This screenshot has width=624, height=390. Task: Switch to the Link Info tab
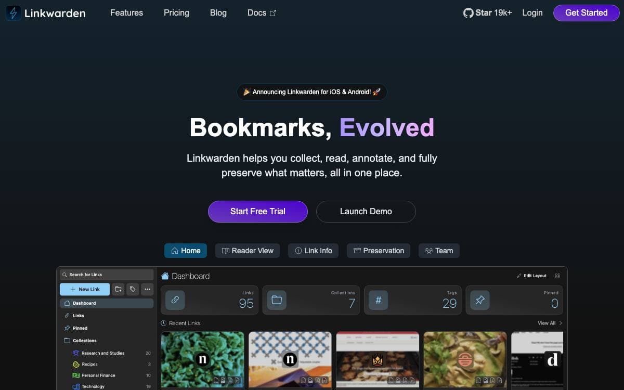pyautogui.click(x=314, y=251)
